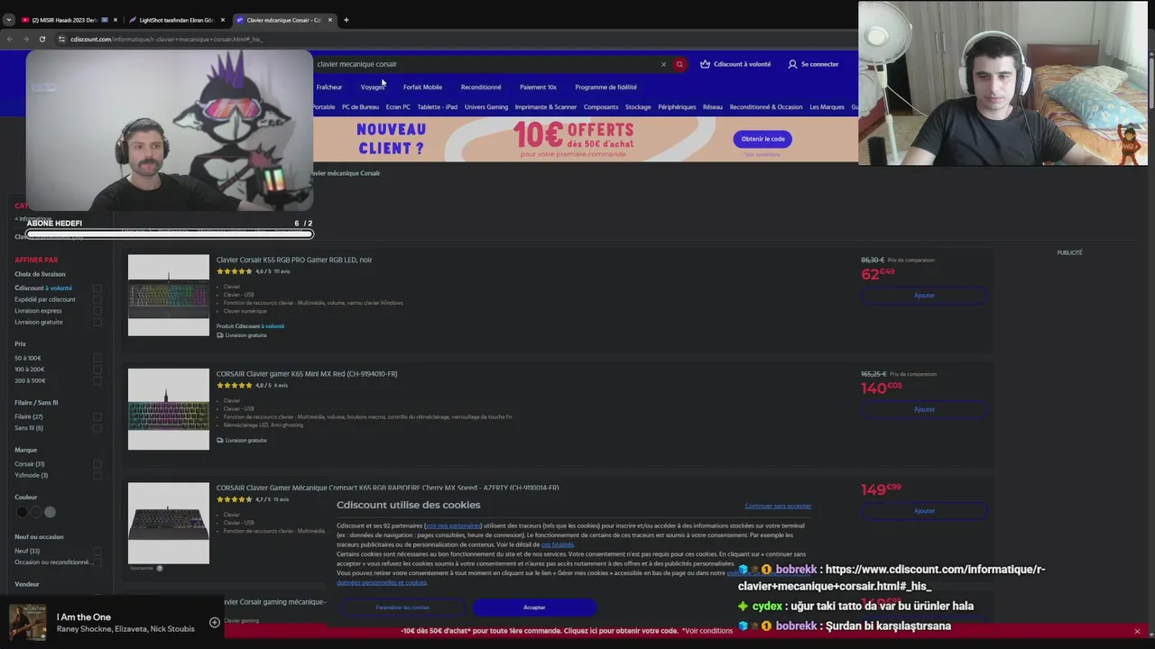1155x649 pixels.
Task: Click the red search magnifier button
Action: pyautogui.click(x=679, y=64)
